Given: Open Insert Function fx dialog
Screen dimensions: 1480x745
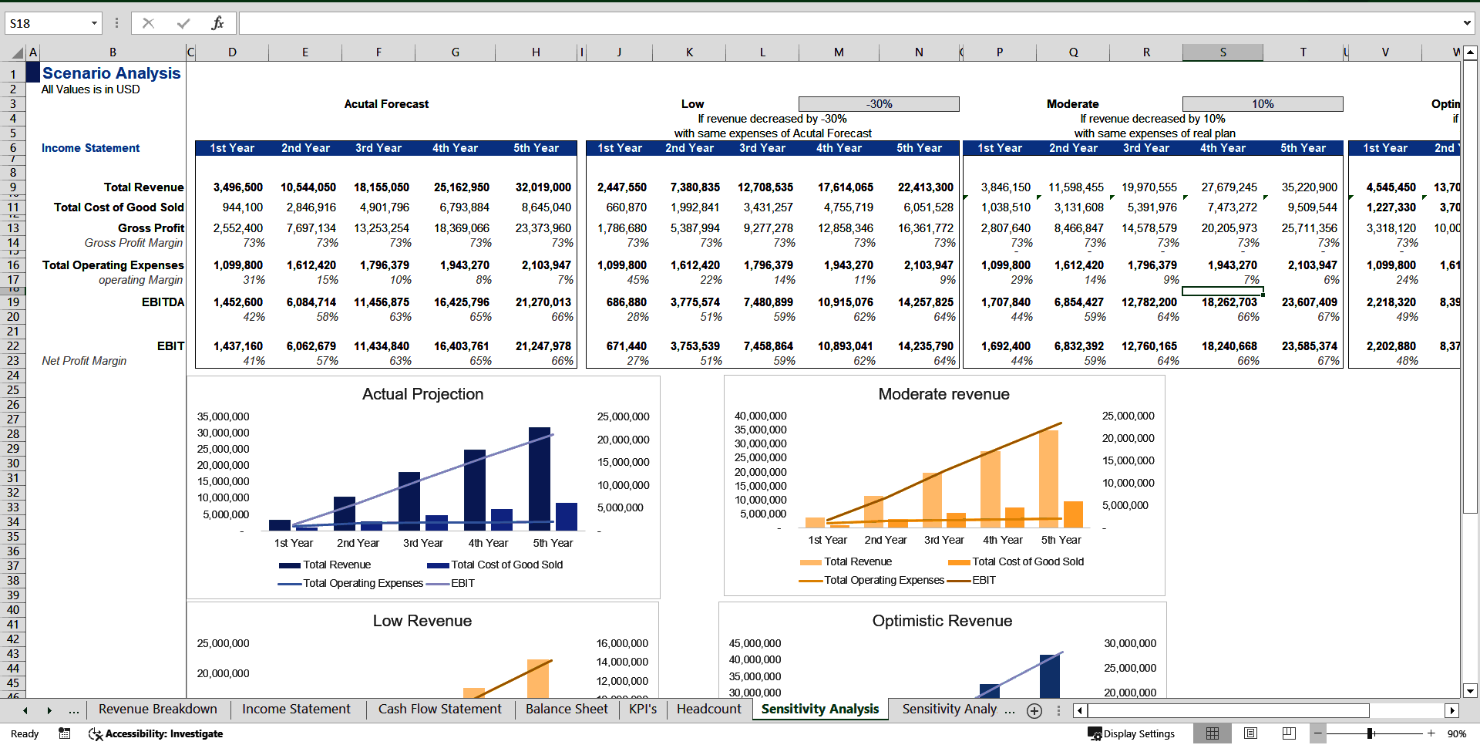Looking at the screenshot, I should pos(217,23).
